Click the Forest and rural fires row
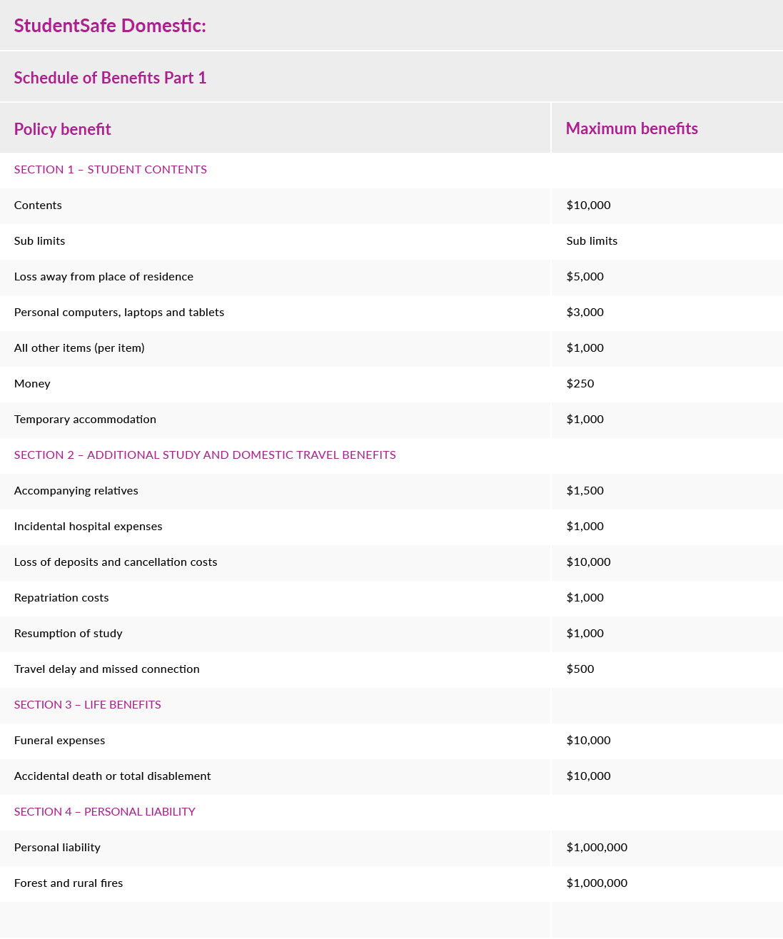Image resolution: width=783 pixels, height=939 pixels. [69, 883]
